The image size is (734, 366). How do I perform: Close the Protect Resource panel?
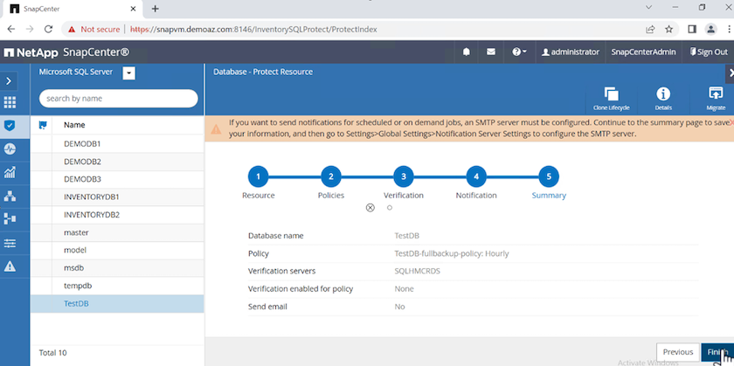pyautogui.click(x=731, y=73)
